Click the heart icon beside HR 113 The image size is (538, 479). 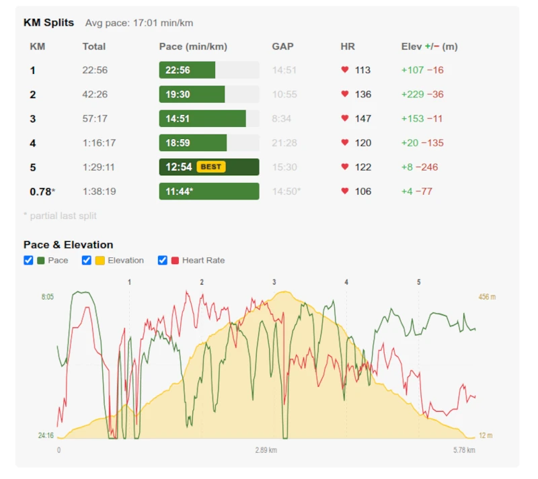point(345,70)
